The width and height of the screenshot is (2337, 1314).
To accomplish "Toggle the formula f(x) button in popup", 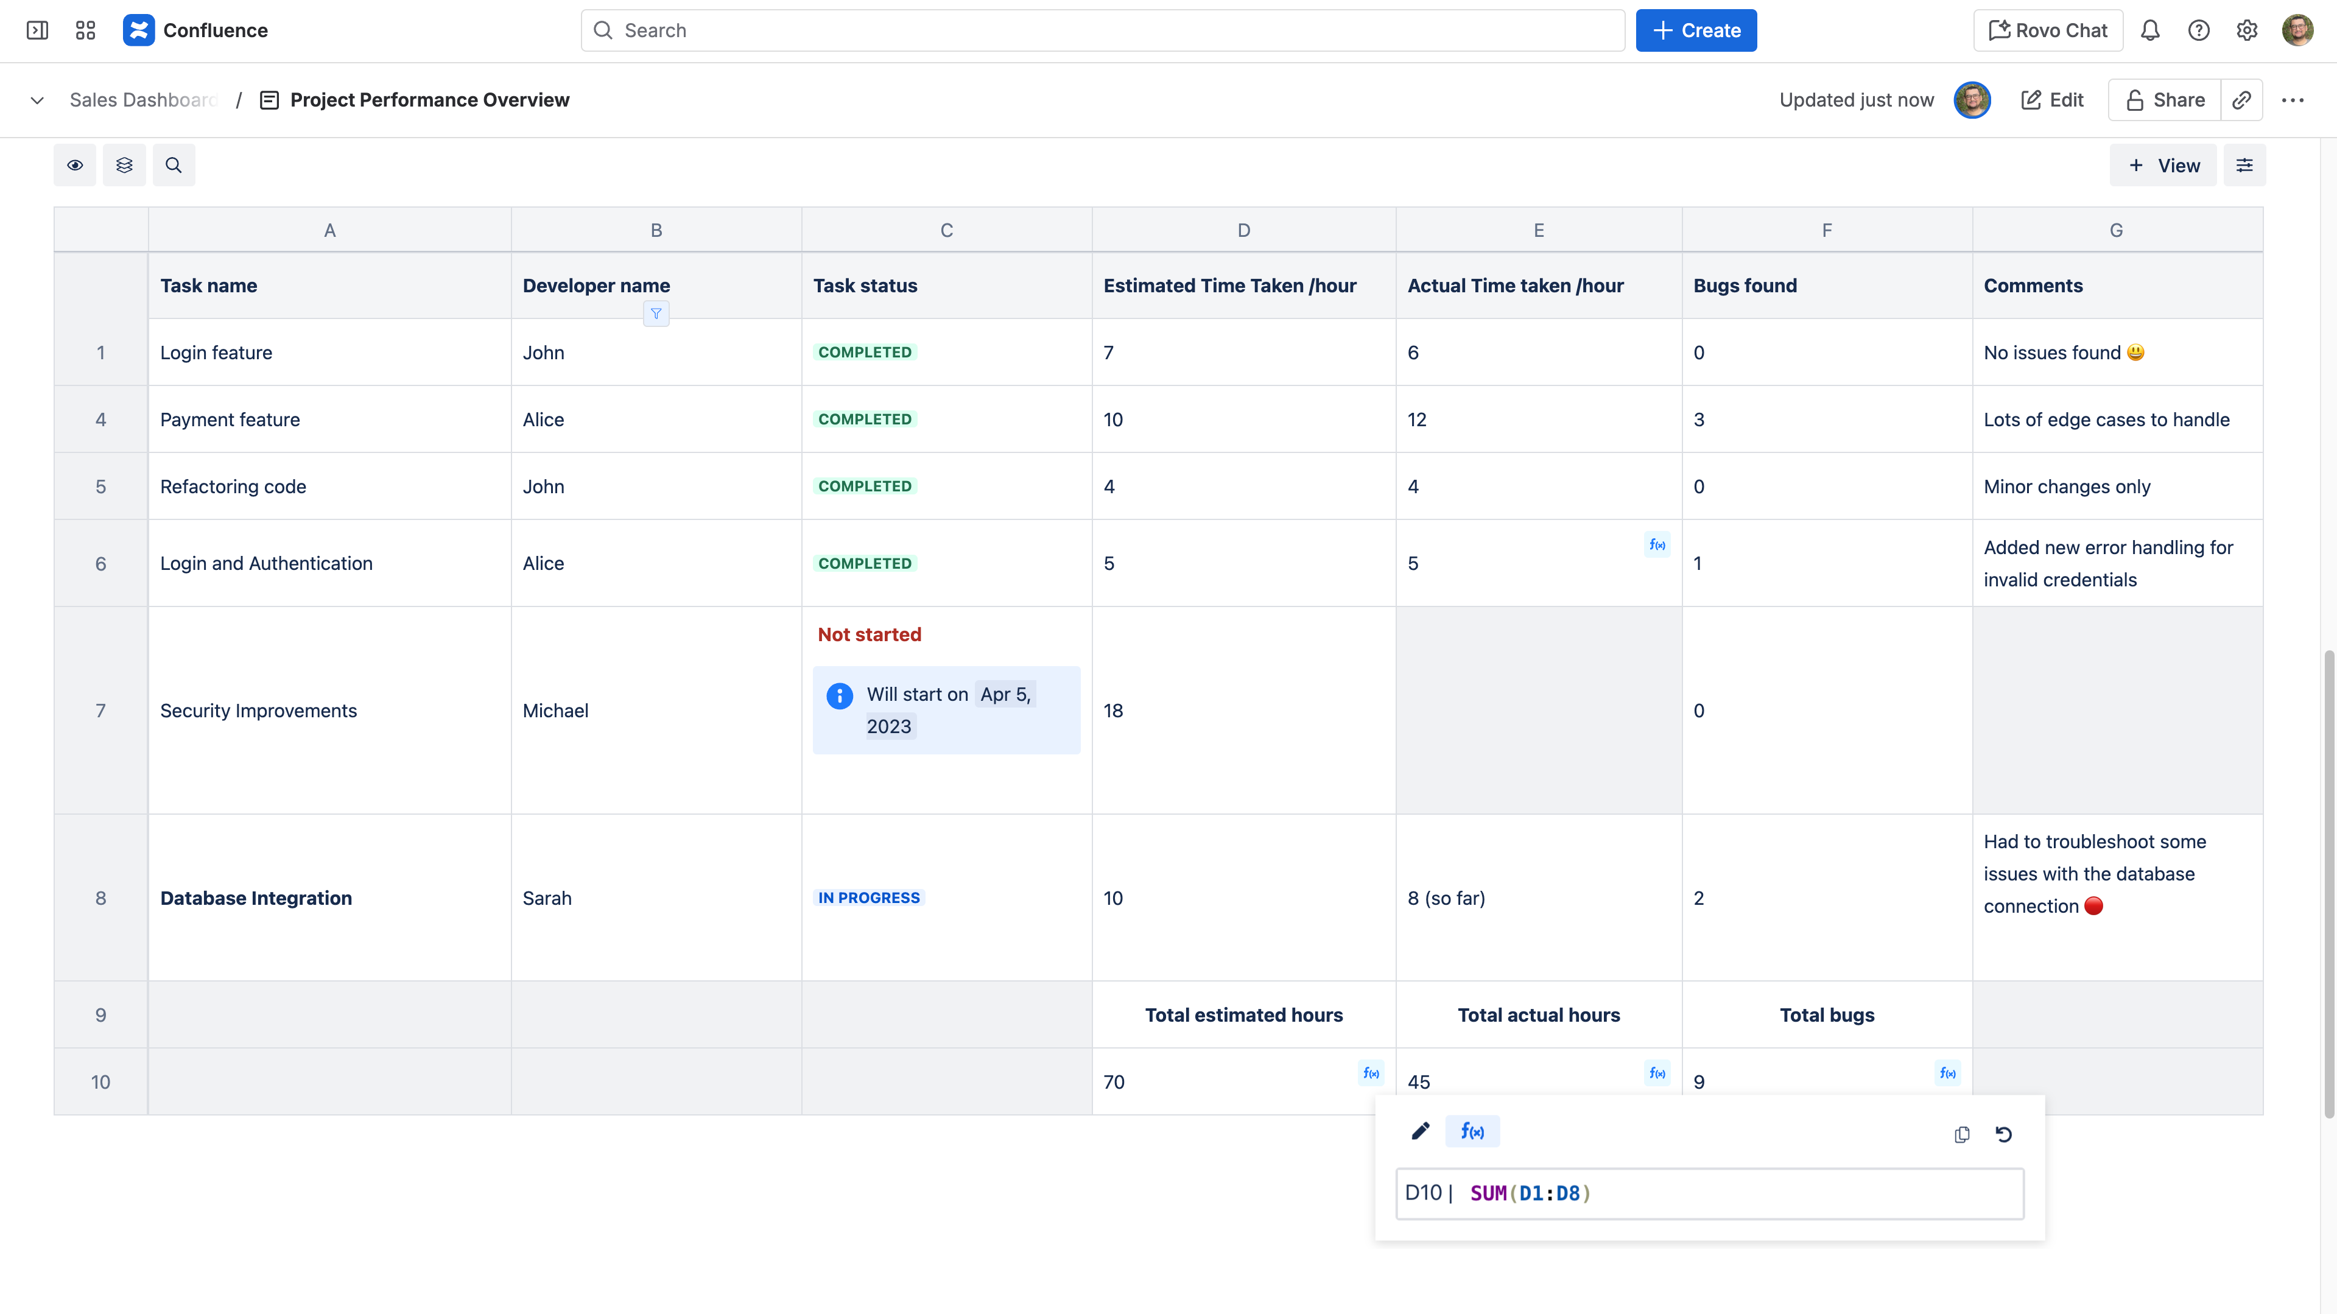I will [1472, 1131].
